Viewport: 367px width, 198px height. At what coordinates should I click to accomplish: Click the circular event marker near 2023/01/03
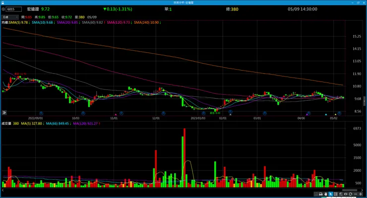(x=204, y=113)
